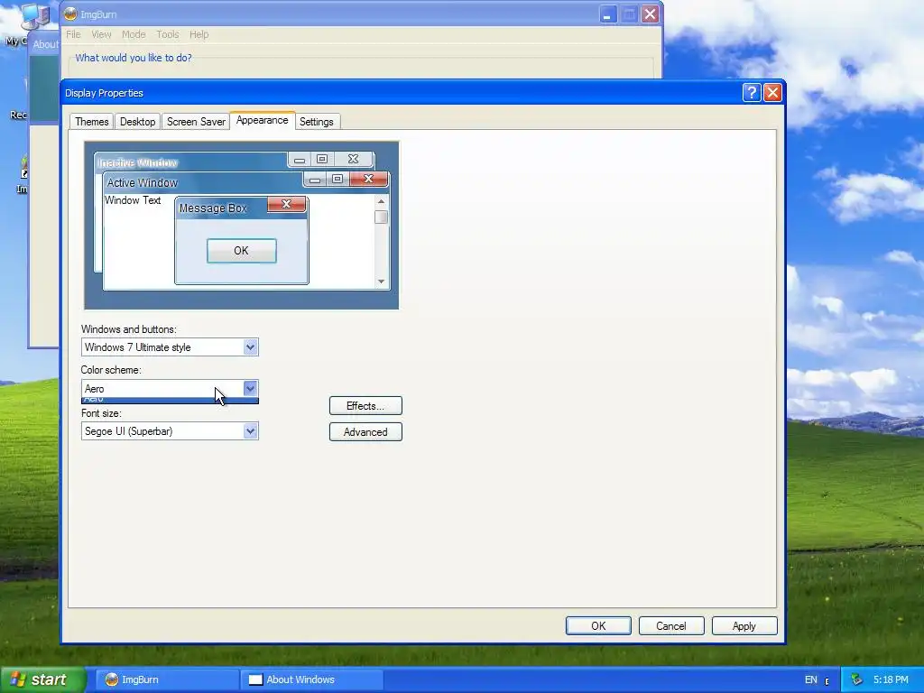Click the taskbar clock showing 5:18 PM
Viewport: 924px width, 693px height.
pos(891,679)
